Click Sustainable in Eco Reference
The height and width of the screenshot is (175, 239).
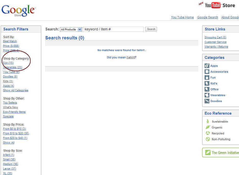pyautogui.click(x=220, y=122)
